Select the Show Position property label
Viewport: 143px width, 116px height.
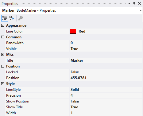click(17, 101)
